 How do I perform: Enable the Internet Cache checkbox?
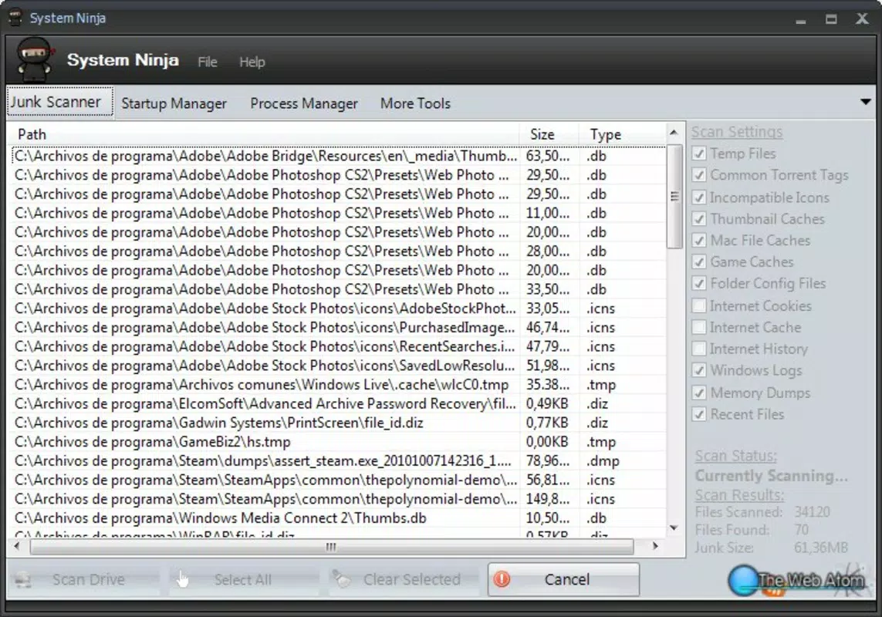coord(698,327)
